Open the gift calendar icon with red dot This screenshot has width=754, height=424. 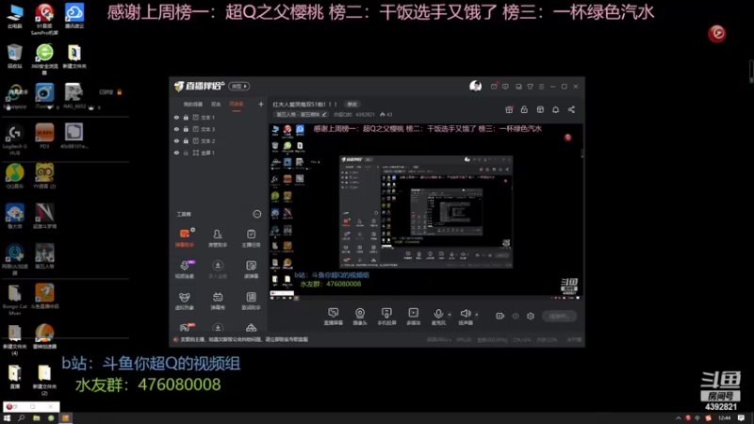(x=509, y=109)
